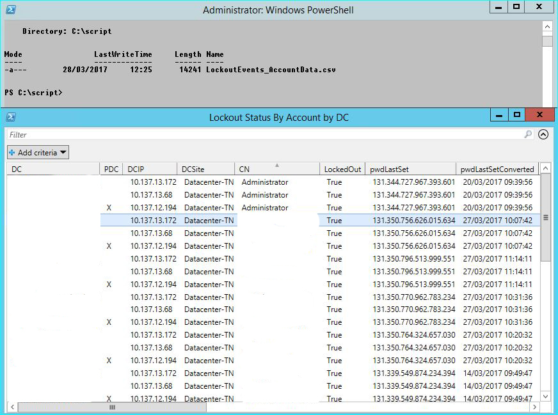This screenshot has width=558, height=415.
Task: Click the first 27/03/2017 11:14:11 converted date
Action: (497, 259)
